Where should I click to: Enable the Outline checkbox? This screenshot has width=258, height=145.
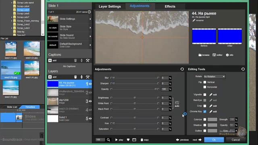coord(205,130)
